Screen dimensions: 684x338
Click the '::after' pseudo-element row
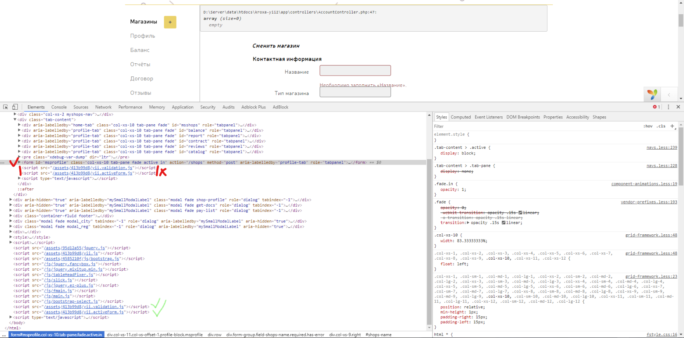[27, 189]
